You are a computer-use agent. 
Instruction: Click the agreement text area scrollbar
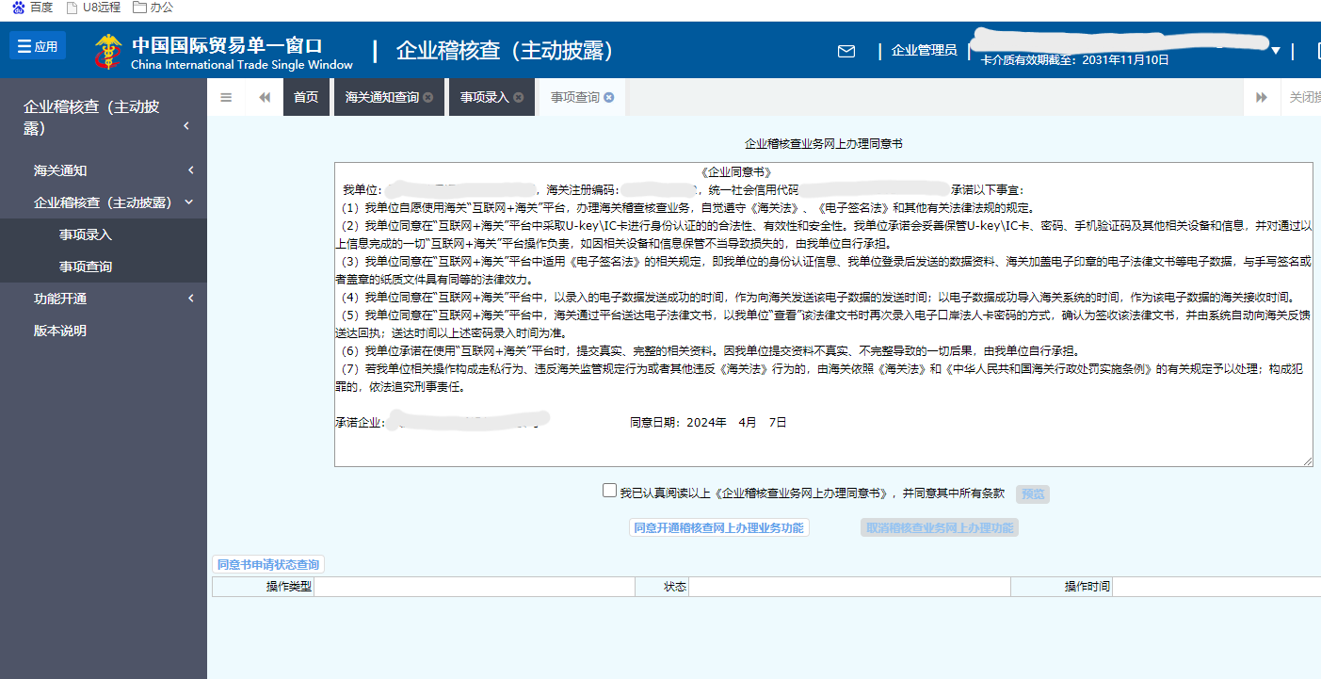click(x=1310, y=311)
